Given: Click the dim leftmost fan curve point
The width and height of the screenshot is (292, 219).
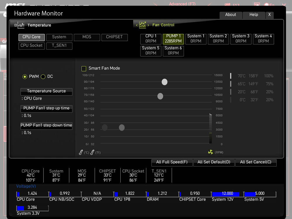Looking at the screenshot, I should click(105, 128).
